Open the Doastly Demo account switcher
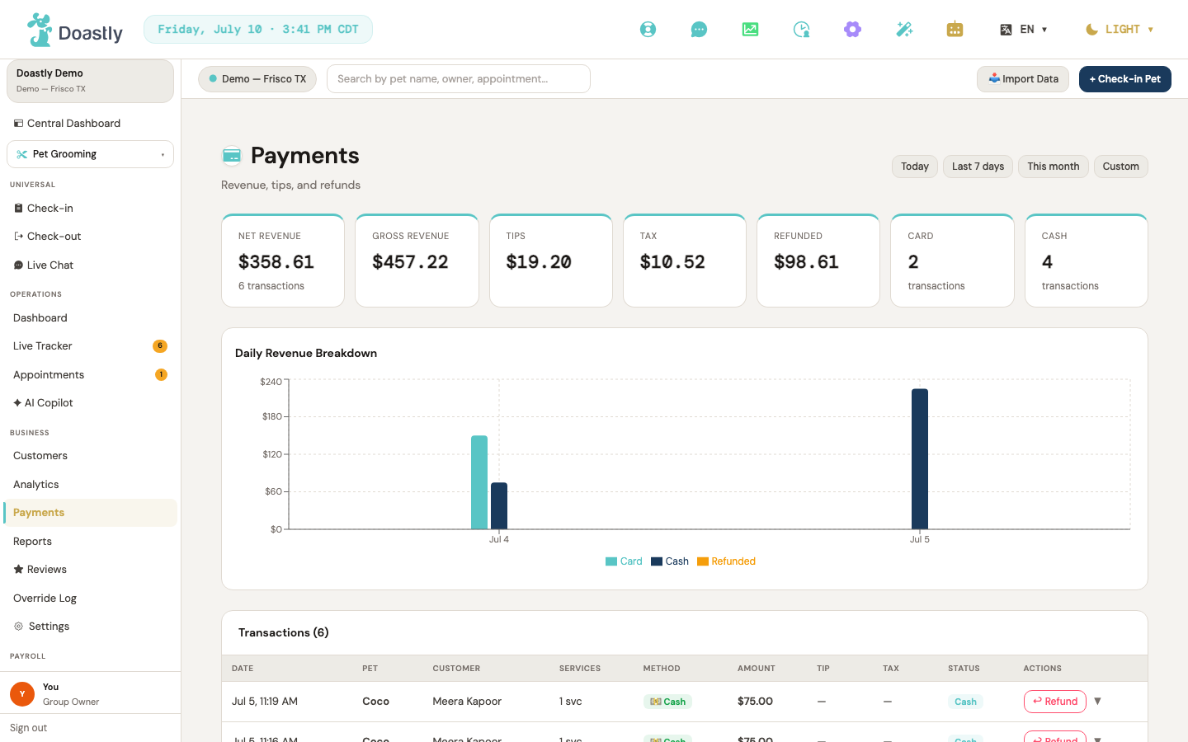The width and height of the screenshot is (1188, 742). click(x=90, y=81)
